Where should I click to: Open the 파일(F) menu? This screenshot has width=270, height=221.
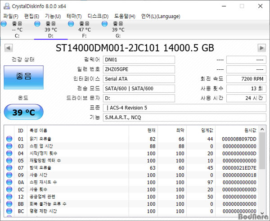(x=11, y=16)
